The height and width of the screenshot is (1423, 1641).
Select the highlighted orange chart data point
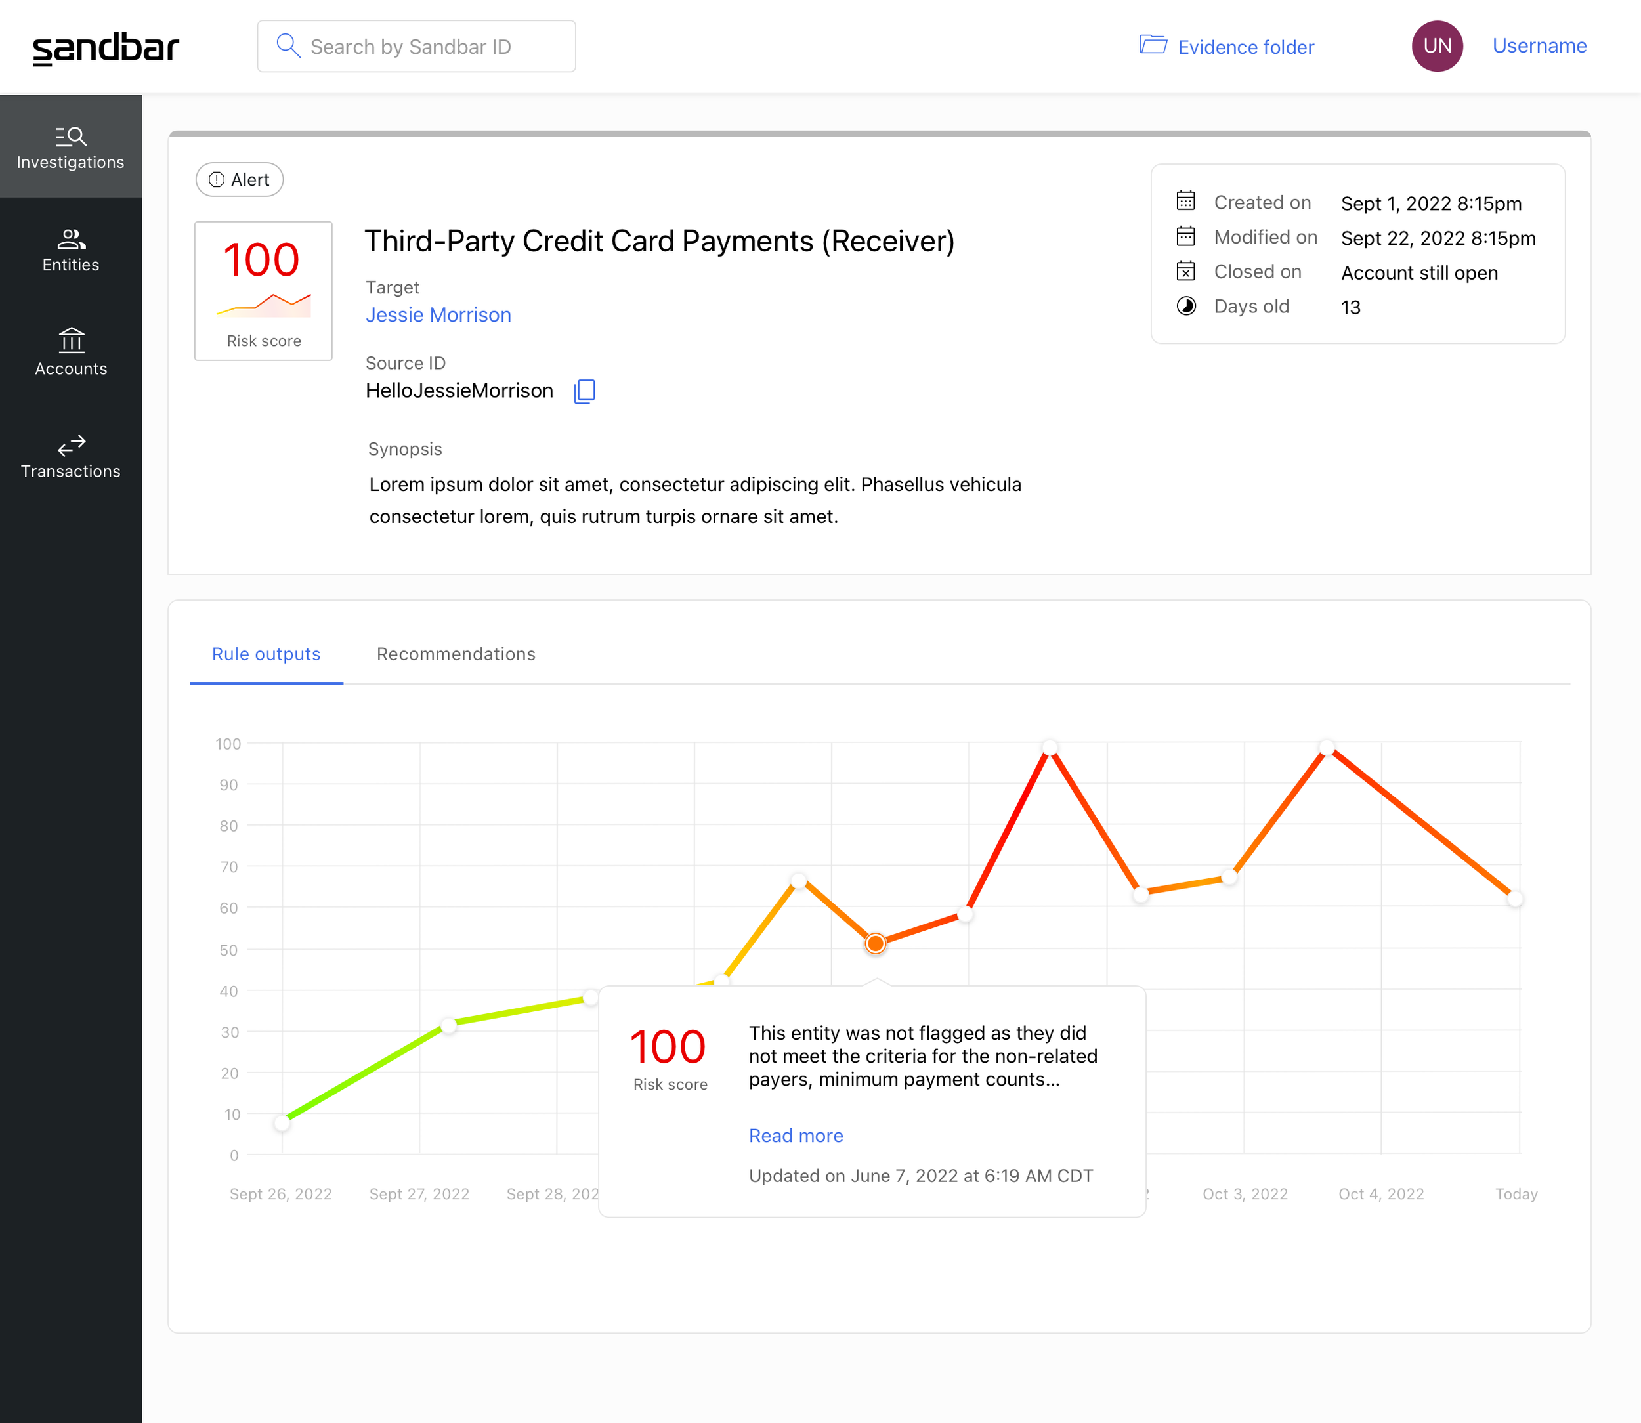click(x=875, y=943)
